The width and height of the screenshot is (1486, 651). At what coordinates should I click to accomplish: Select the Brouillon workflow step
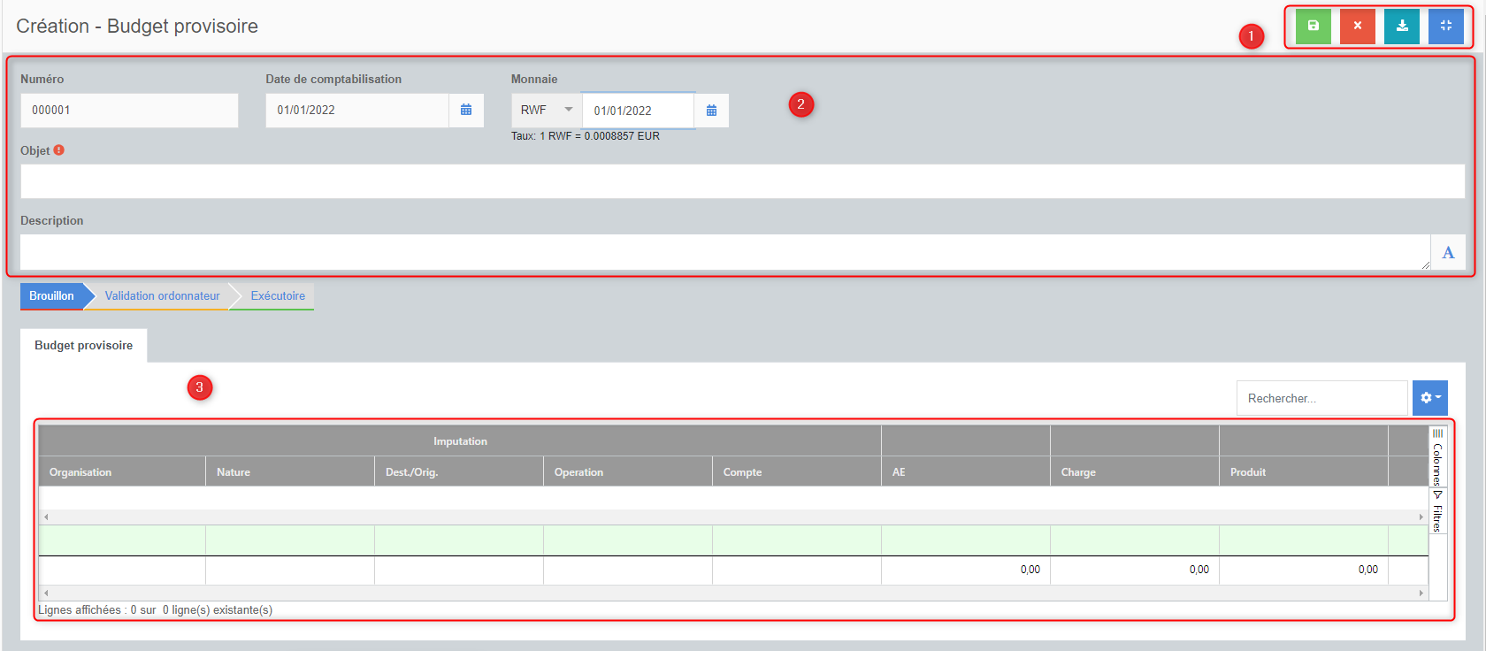tap(51, 296)
